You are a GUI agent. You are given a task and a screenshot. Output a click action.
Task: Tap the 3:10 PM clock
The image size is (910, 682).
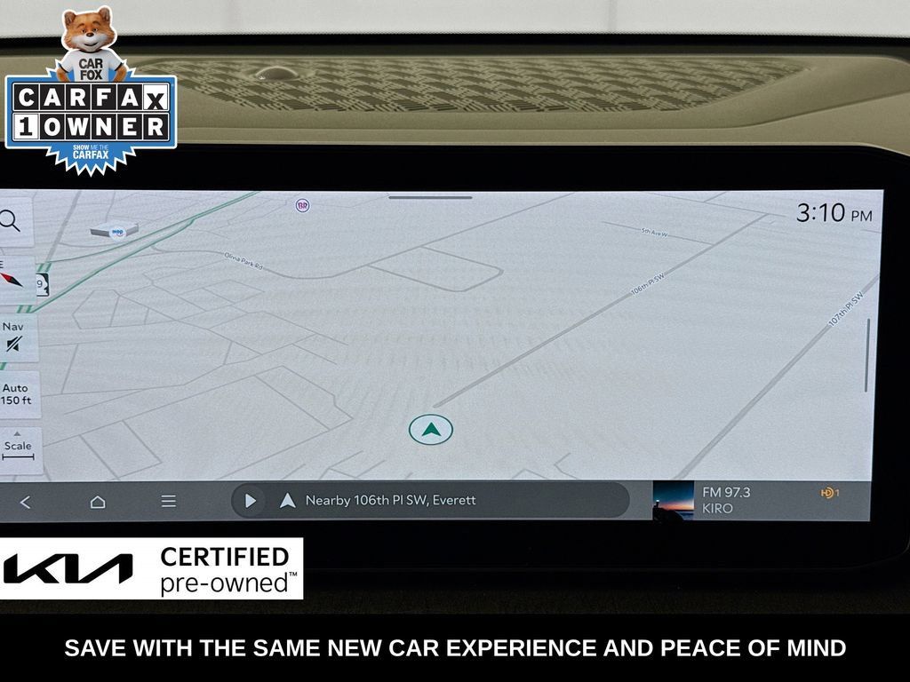834,213
